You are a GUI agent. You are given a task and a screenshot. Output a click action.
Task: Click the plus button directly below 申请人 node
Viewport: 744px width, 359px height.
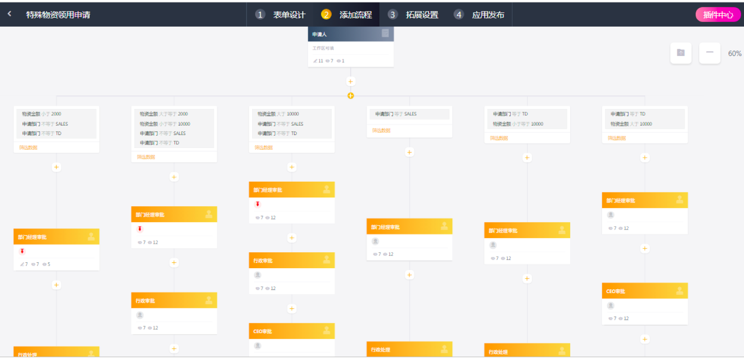[351, 81]
